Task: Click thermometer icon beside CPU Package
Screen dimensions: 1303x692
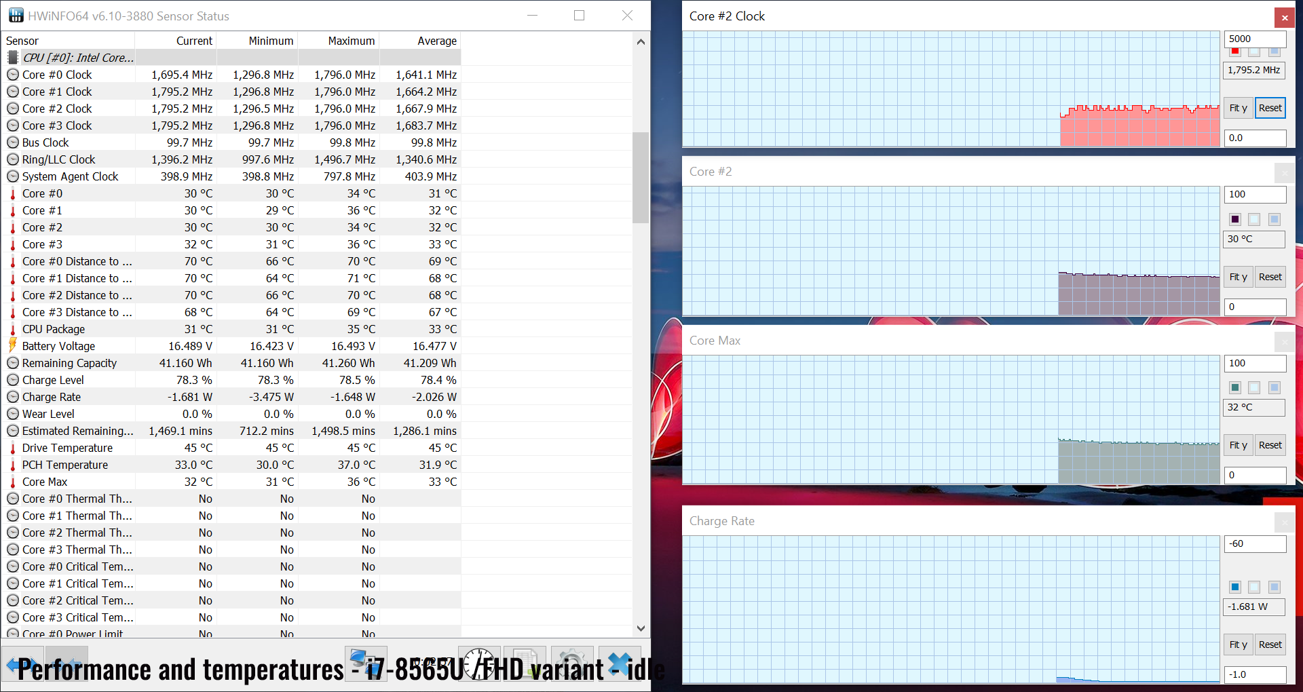Action: (x=13, y=329)
